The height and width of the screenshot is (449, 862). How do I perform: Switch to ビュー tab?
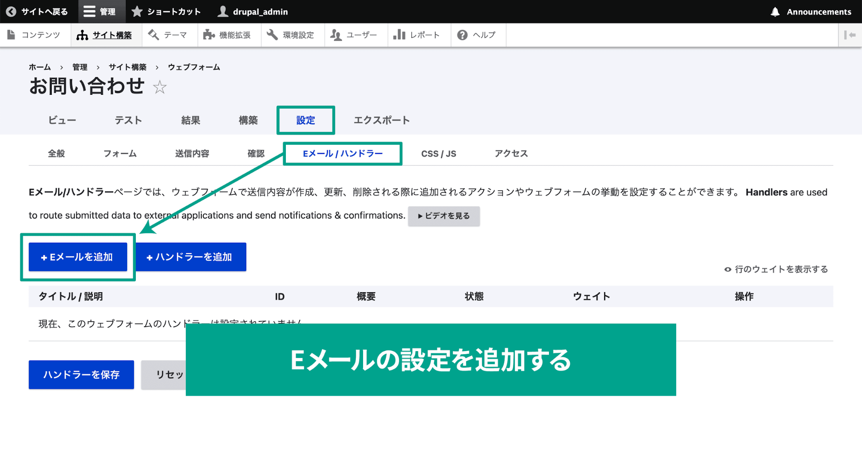point(62,120)
